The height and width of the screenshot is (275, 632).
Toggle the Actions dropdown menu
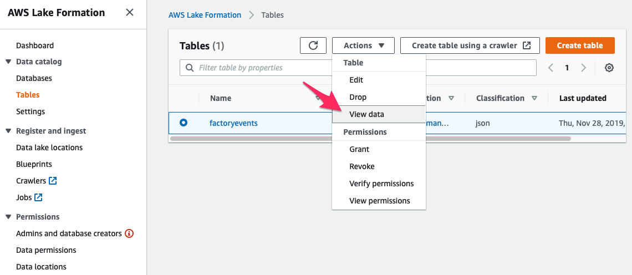point(364,45)
